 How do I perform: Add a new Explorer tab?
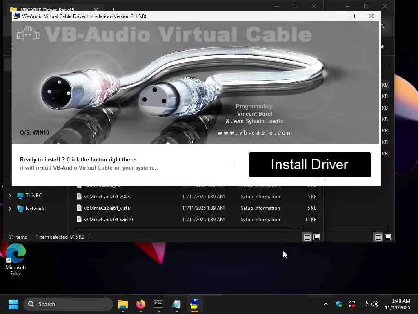point(113,10)
